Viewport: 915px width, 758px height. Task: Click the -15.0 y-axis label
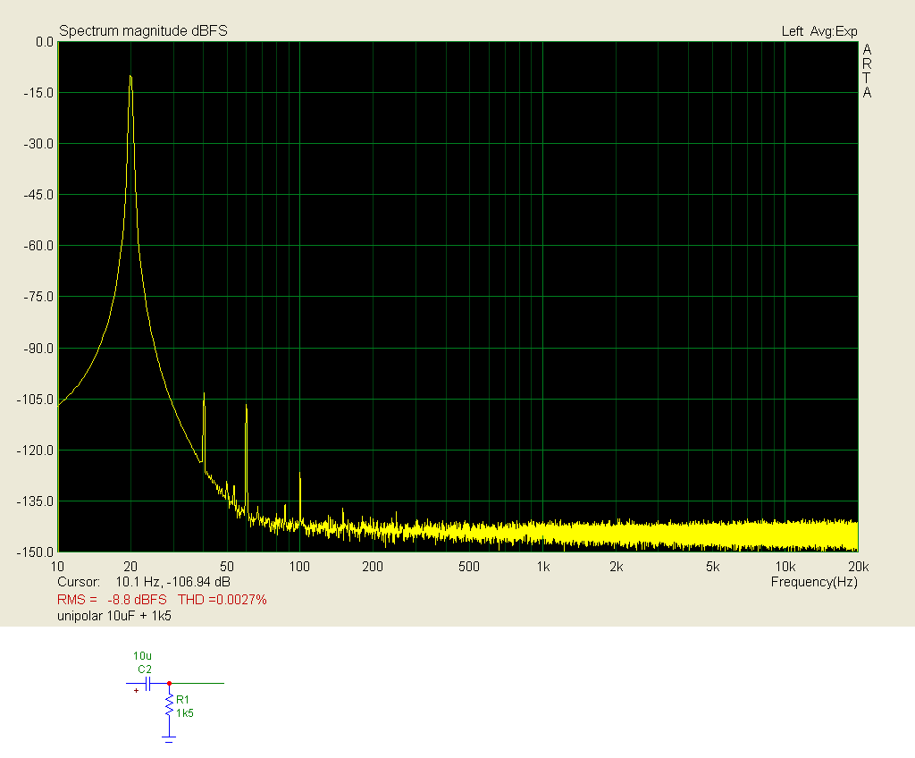point(38,93)
